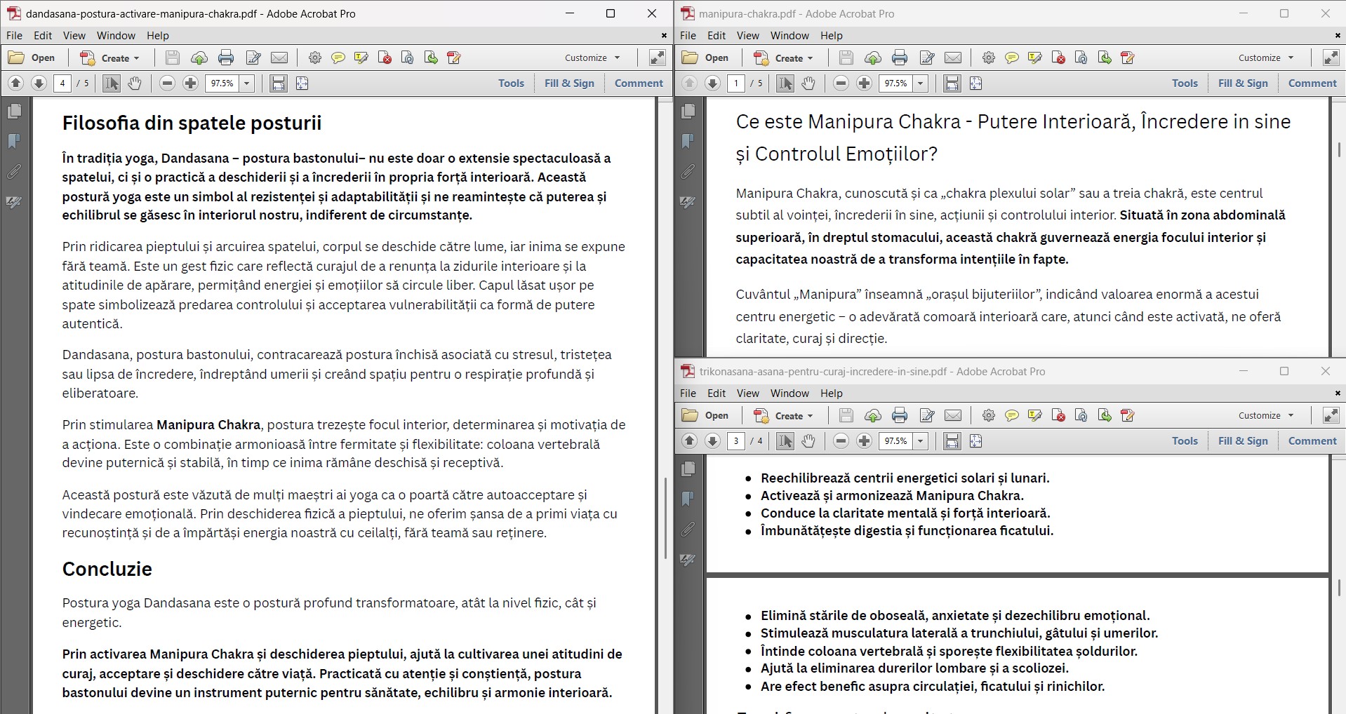Open the Help menu in dandasana window

pyautogui.click(x=158, y=36)
